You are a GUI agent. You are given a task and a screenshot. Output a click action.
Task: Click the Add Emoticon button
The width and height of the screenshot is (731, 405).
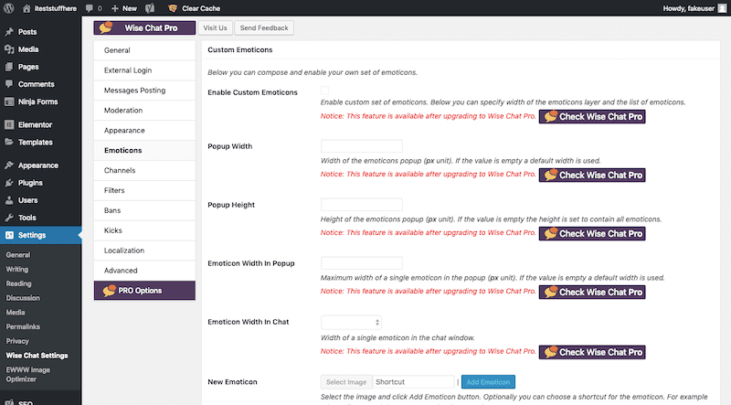(x=488, y=382)
